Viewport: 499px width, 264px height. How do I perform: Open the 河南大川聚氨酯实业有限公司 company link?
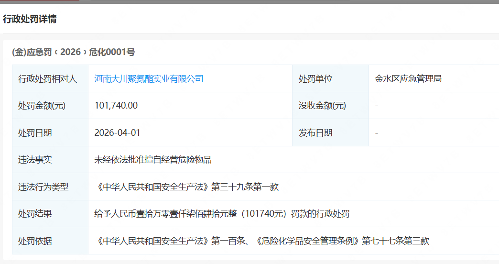click(x=149, y=78)
